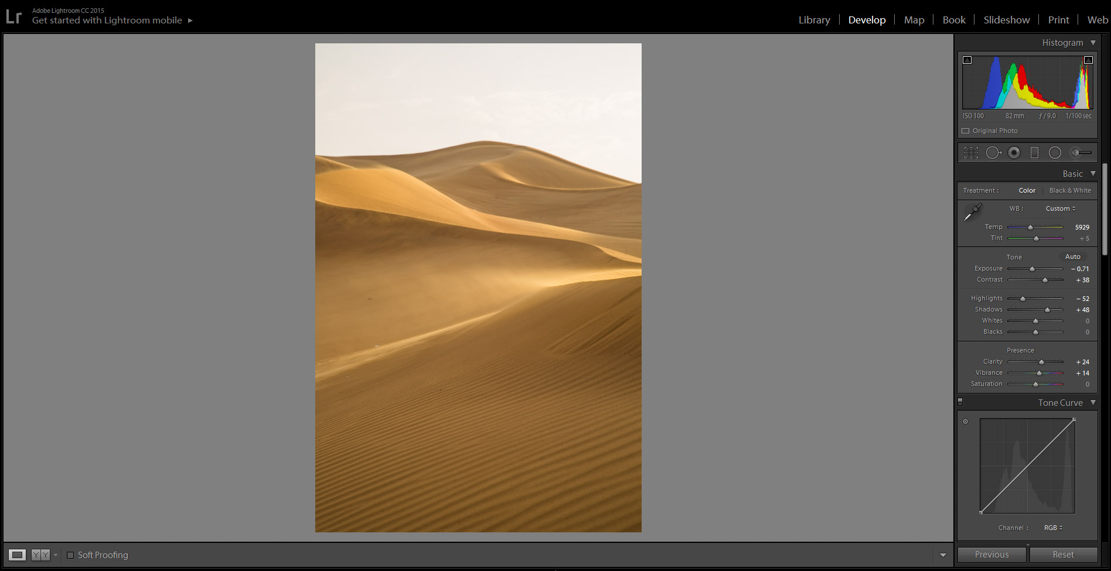The image size is (1111, 571).
Task: Activate the Tone Curve targeted adjustment tool
Action: (x=966, y=421)
